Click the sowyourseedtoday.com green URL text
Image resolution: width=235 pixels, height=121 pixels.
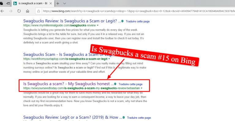pyautogui.click(x=81, y=88)
